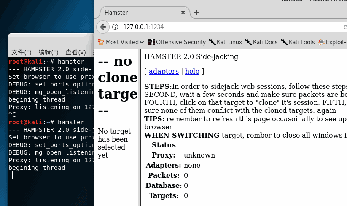The image size is (347, 206).
Task: Open the terminal 文件(F) menu
Action: (x=22, y=52)
